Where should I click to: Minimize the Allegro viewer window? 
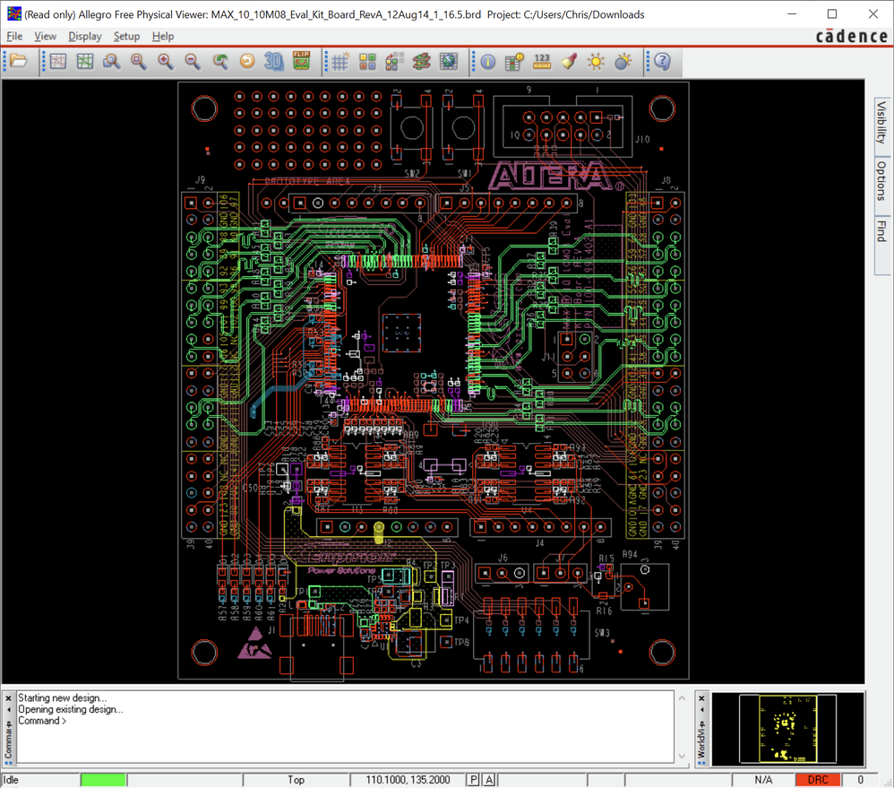[x=792, y=14]
